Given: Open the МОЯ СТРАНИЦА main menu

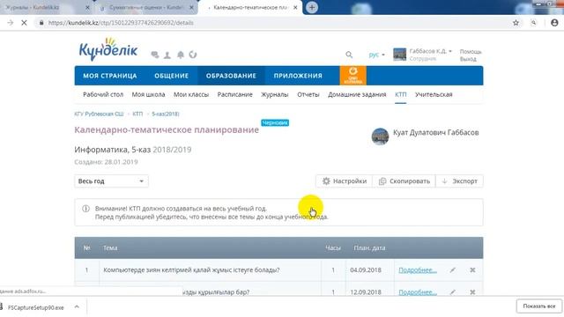Looking at the screenshot, I should pos(109,76).
